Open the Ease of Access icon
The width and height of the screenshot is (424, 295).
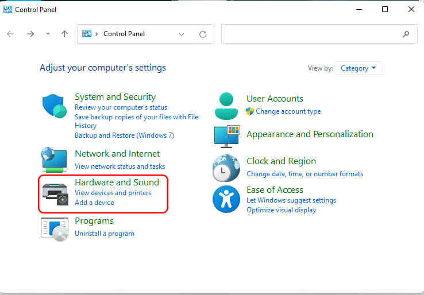(226, 199)
